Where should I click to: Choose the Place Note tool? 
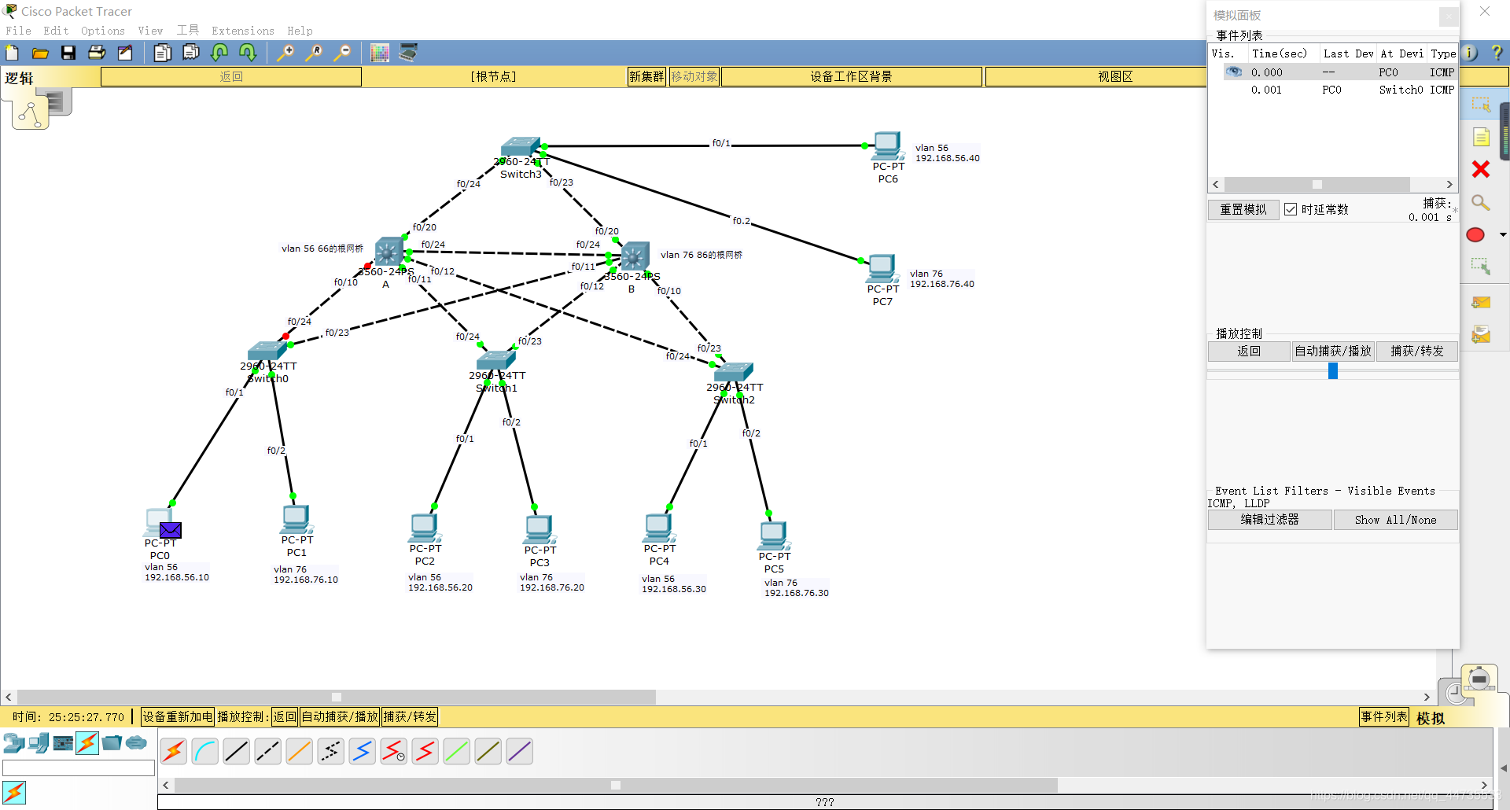point(1482,137)
